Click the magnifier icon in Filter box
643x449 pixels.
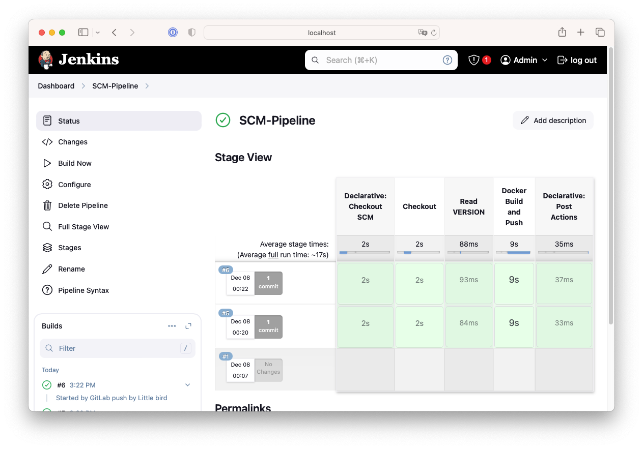tap(49, 348)
